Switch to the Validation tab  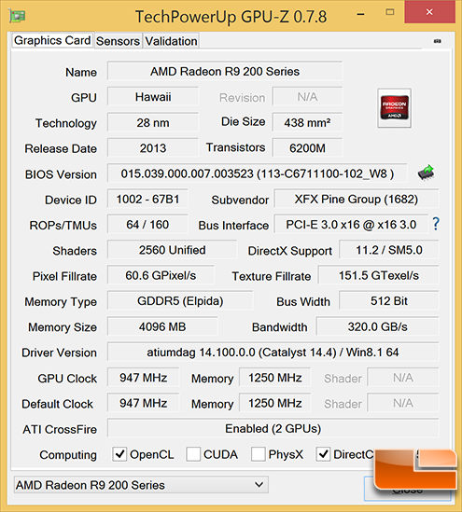(x=171, y=41)
